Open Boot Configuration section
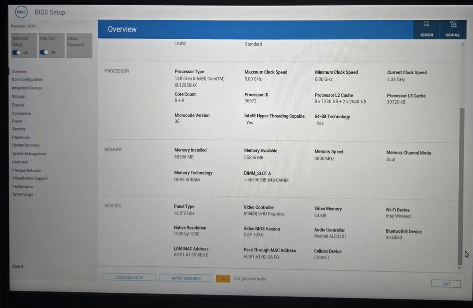Viewport: 473px width, 308px height. click(x=27, y=79)
